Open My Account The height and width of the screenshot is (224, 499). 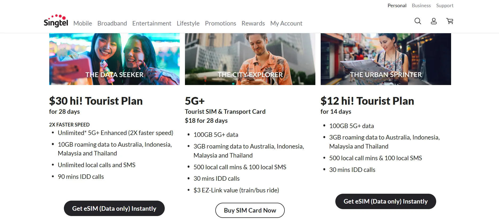286,23
